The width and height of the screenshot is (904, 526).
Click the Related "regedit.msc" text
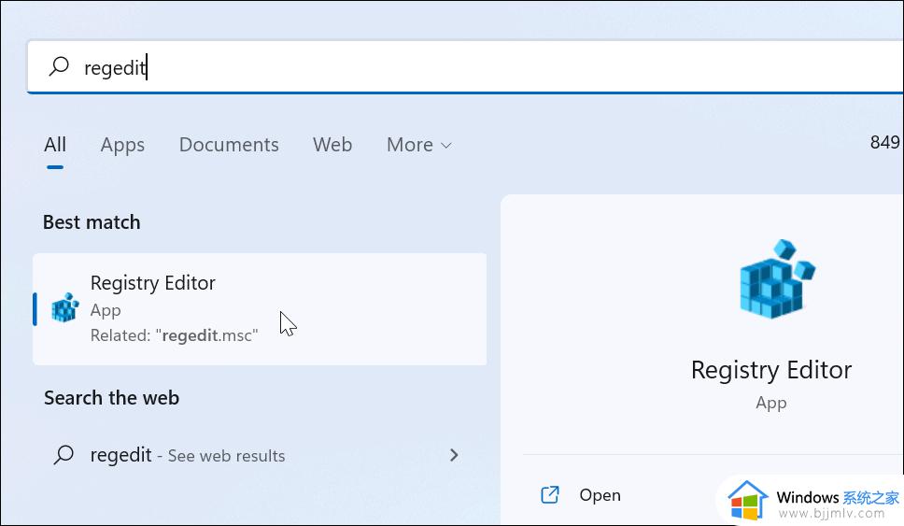pyautogui.click(x=174, y=335)
